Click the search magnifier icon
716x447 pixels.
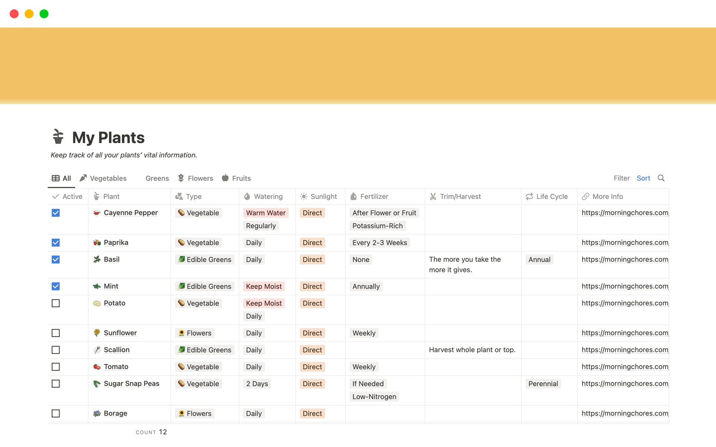(661, 178)
